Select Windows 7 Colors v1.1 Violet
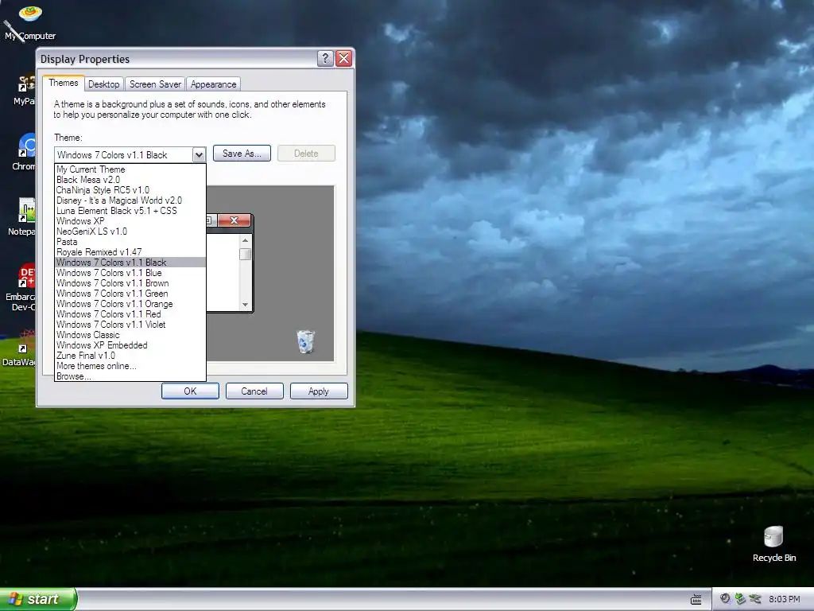This screenshot has height=611, width=814. [x=130, y=325]
